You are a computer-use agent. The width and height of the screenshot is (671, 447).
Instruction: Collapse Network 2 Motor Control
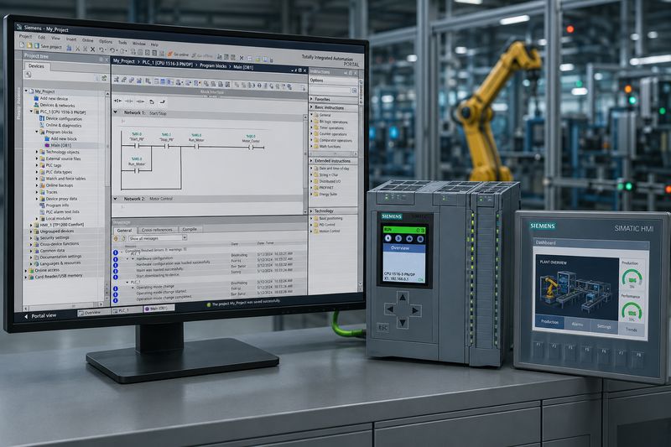pos(115,199)
